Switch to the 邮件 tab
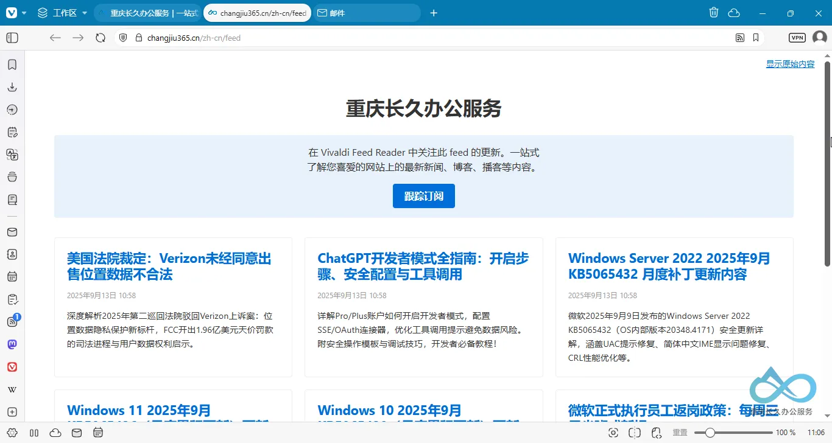832x443 pixels. [x=367, y=13]
